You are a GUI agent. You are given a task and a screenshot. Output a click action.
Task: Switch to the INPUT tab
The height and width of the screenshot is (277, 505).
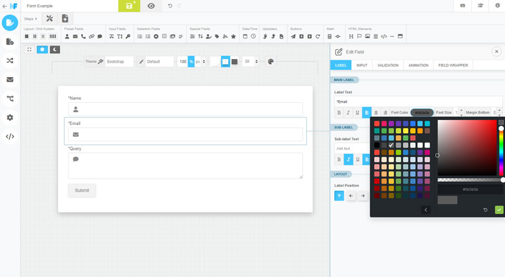point(362,65)
